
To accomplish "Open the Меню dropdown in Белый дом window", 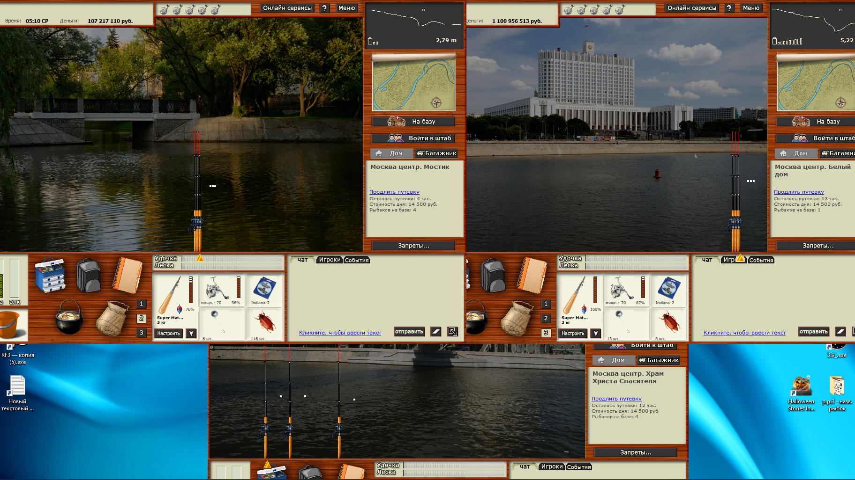I will pos(751,8).
